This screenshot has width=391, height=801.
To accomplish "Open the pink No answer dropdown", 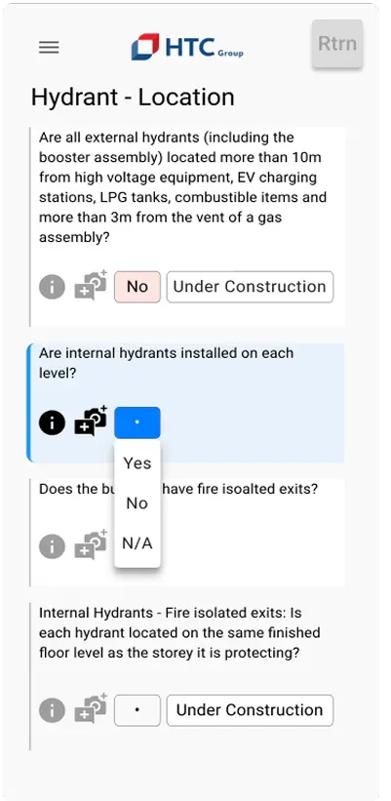I will [x=137, y=287].
